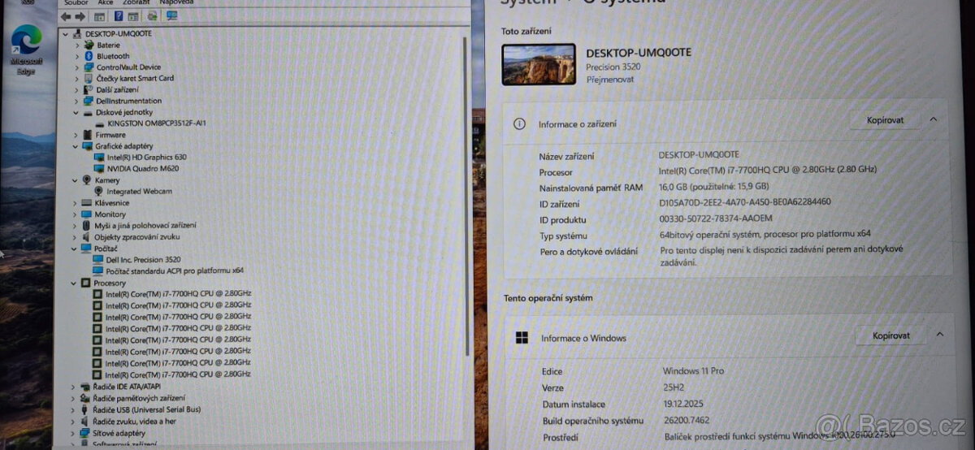Collapse the Informace o Windows section chevron
This screenshot has width=975, height=450.
point(939,334)
